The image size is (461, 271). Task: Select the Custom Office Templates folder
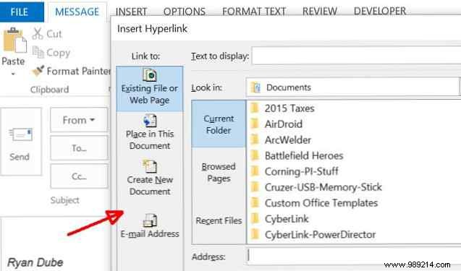(x=321, y=203)
